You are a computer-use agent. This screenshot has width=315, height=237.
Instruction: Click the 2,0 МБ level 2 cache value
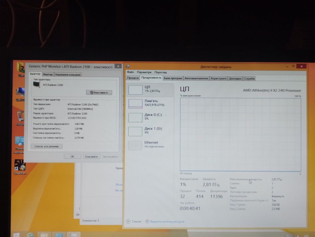[275, 209]
